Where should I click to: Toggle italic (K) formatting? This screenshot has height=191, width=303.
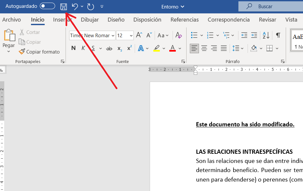tap(83, 48)
